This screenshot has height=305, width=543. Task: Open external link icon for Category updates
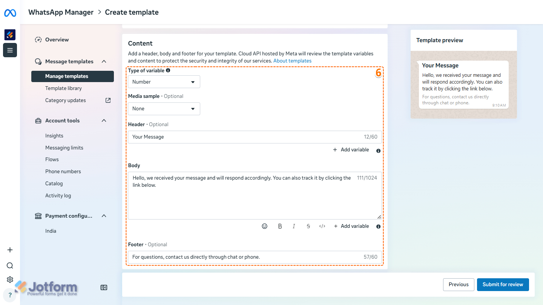pyautogui.click(x=108, y=101)
